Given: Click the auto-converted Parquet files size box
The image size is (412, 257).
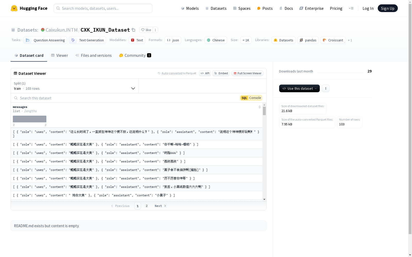Looking at the screenshot, I should pos(307,122).
